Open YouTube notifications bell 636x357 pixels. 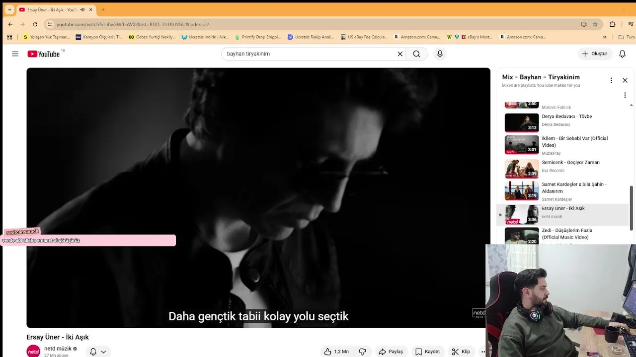pyautogui.click(x=622, y=54)
